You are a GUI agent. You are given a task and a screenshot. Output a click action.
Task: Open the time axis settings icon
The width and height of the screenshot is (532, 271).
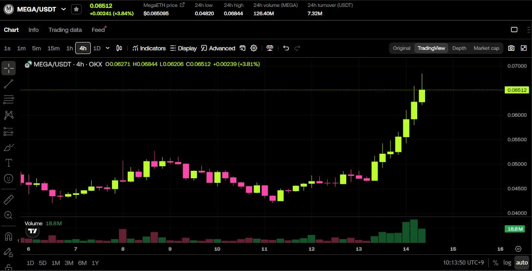518,249
